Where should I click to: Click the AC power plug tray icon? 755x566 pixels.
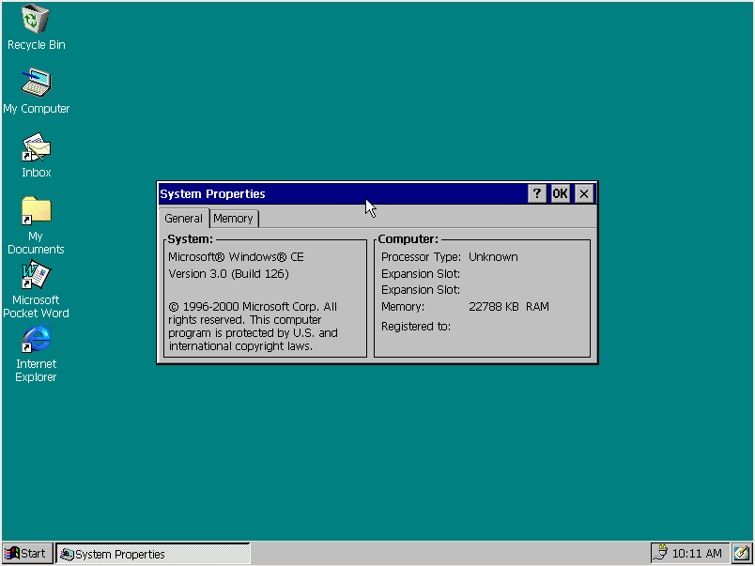660,553
